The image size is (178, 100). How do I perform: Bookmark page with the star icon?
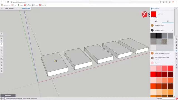click(x=169, y=2)
